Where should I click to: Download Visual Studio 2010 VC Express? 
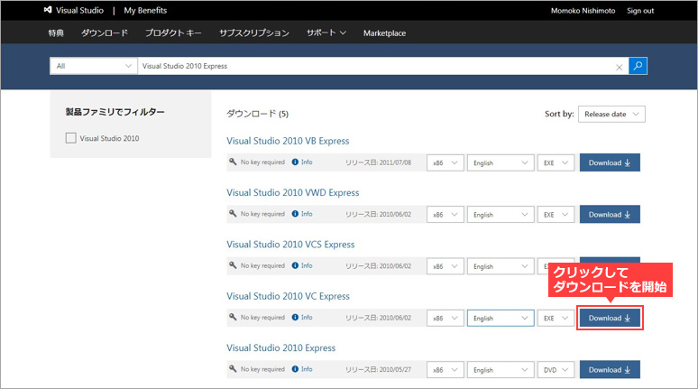pos(610,318)
